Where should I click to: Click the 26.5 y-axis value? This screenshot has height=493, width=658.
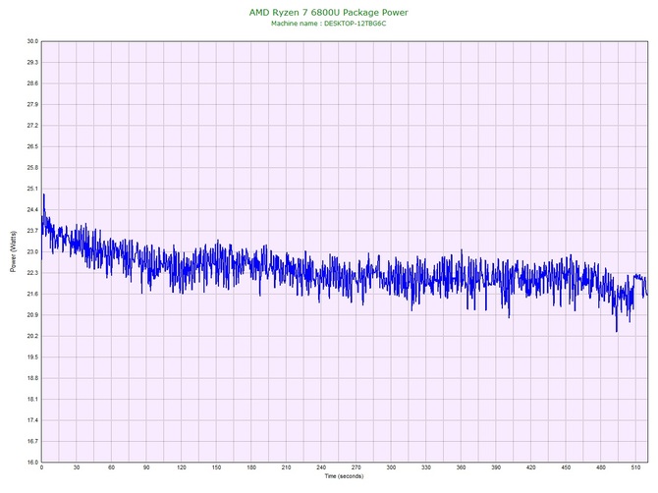point(32,146)
